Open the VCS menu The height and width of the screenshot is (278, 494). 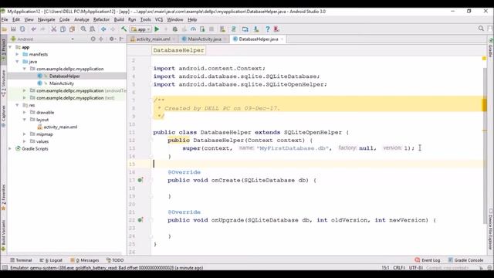(159, 19)
